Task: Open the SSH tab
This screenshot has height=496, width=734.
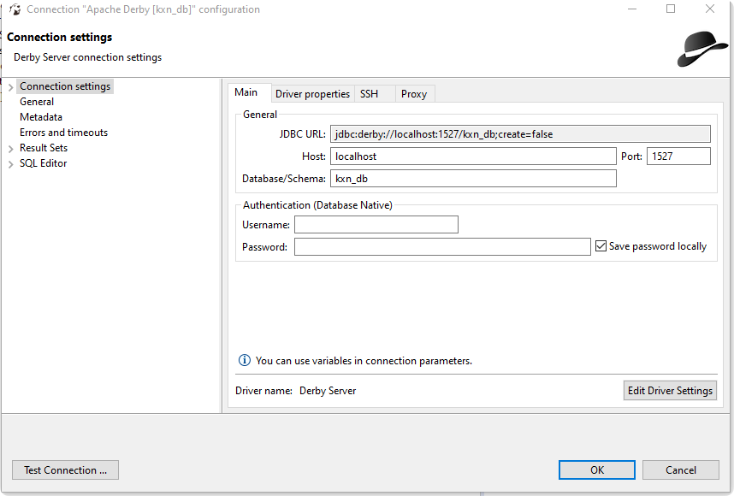Action: click(375, 94)
